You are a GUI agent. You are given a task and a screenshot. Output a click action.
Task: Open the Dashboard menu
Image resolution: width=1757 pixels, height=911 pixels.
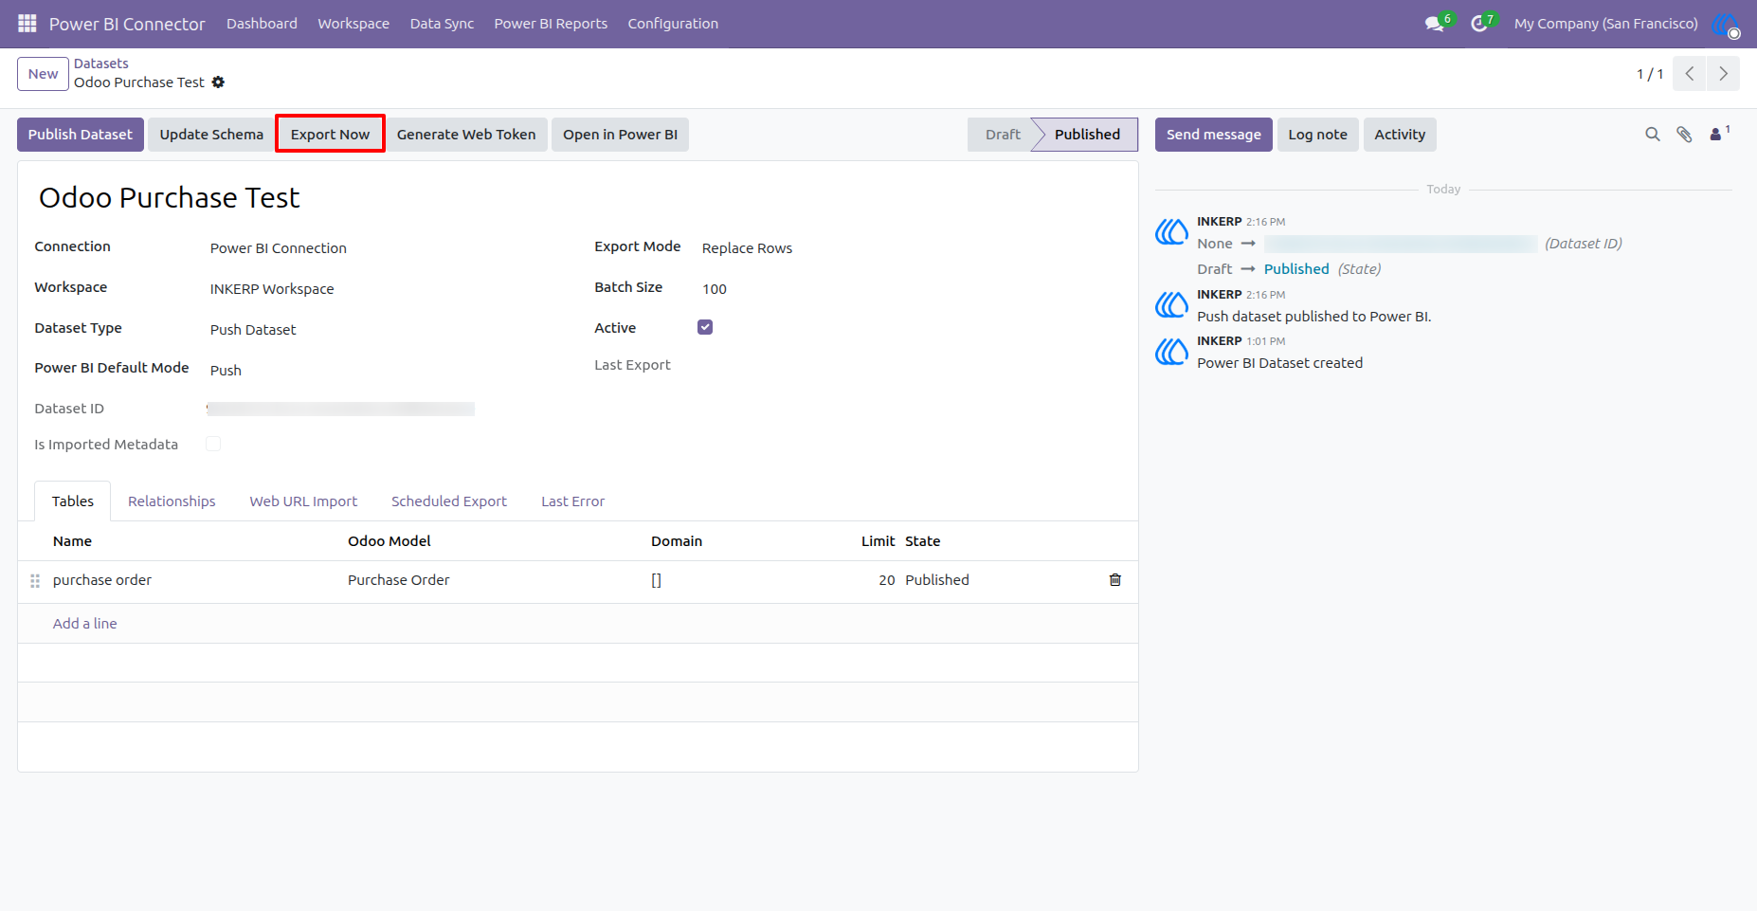pyautogui.click(x=262, y=24)
